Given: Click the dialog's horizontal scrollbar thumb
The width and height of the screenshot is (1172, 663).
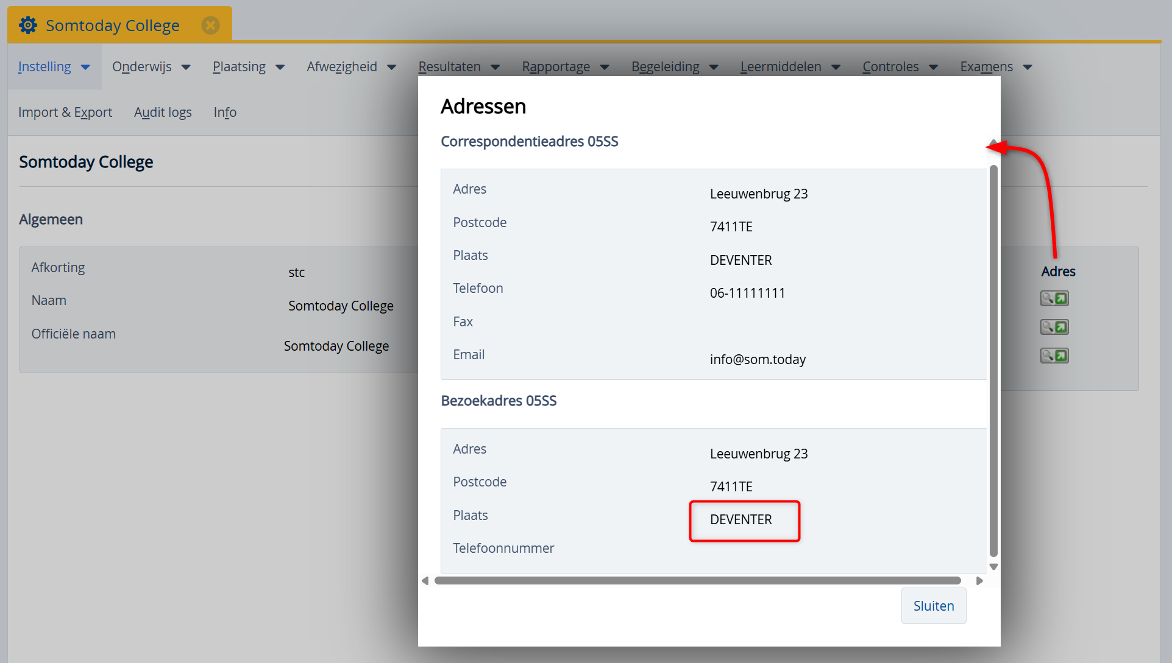Looking at the screenshot, I should point(697,581).
